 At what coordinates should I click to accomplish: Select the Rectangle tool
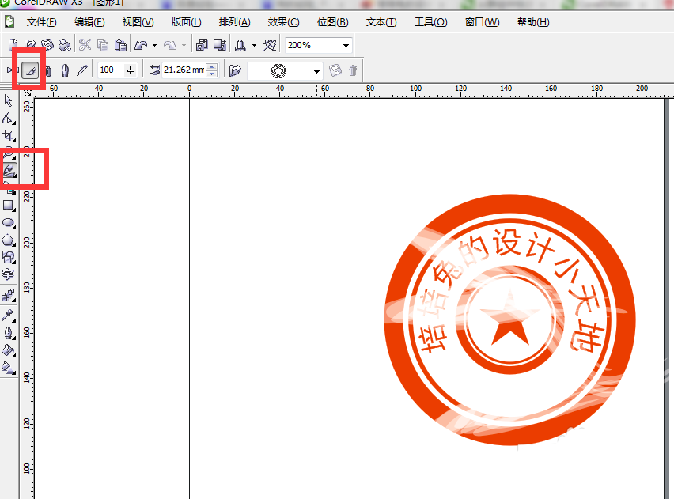8,206
